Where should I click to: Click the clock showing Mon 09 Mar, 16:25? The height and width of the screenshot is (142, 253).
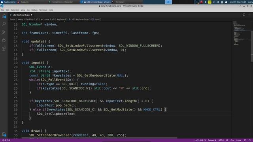(x=238, y=2)
